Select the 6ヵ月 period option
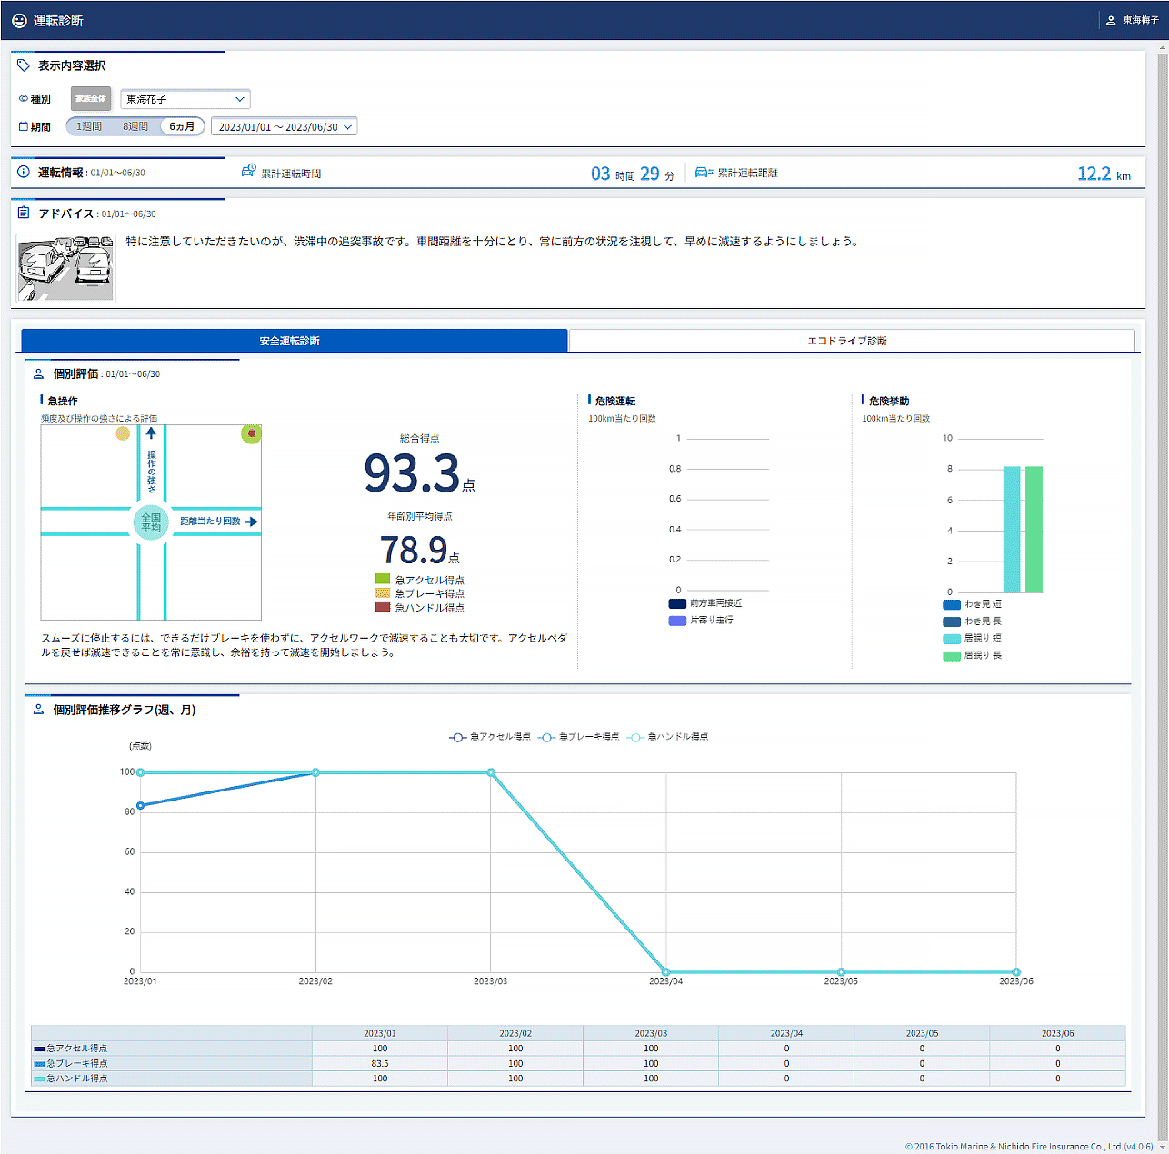This screenshot has width=1169, height=1154. (182, 126)
